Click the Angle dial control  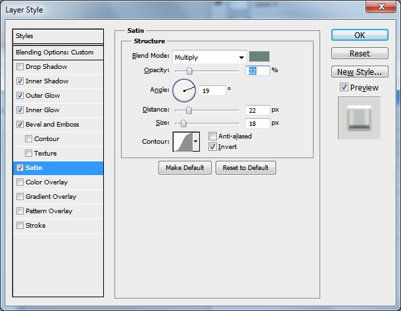(184, 91)
